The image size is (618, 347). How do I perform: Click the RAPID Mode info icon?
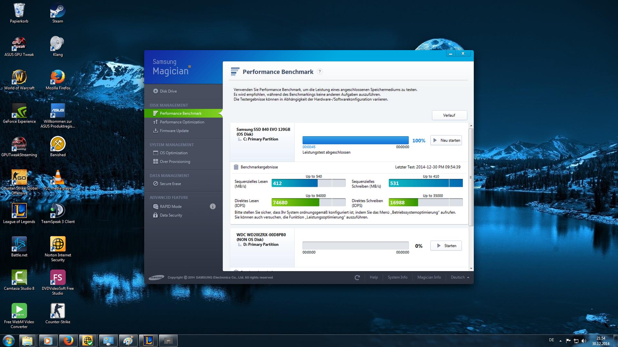click(213, 206)
